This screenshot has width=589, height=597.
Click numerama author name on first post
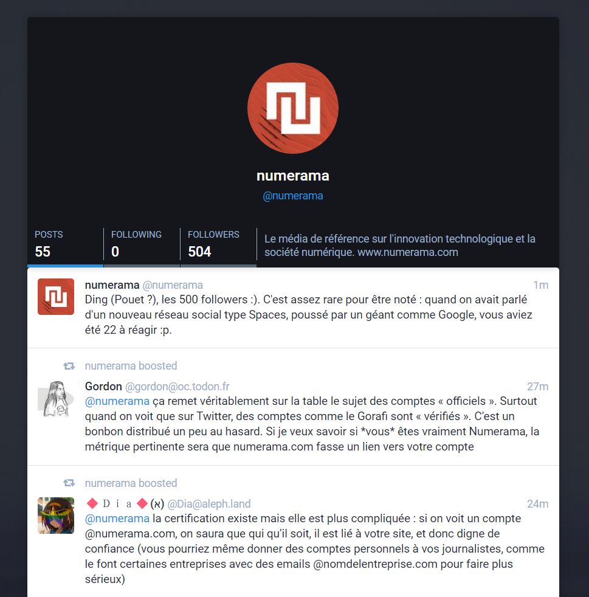112,285
